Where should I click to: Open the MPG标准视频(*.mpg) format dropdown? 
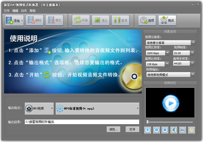[x=97, y=108]
